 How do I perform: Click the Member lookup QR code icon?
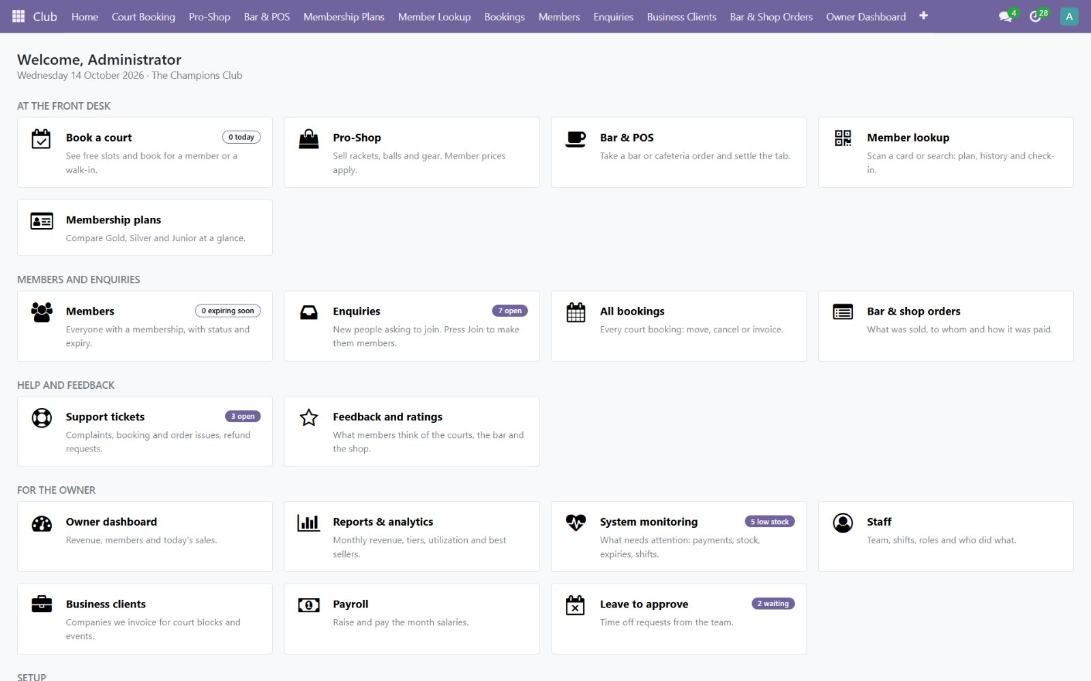coord(843,138)
